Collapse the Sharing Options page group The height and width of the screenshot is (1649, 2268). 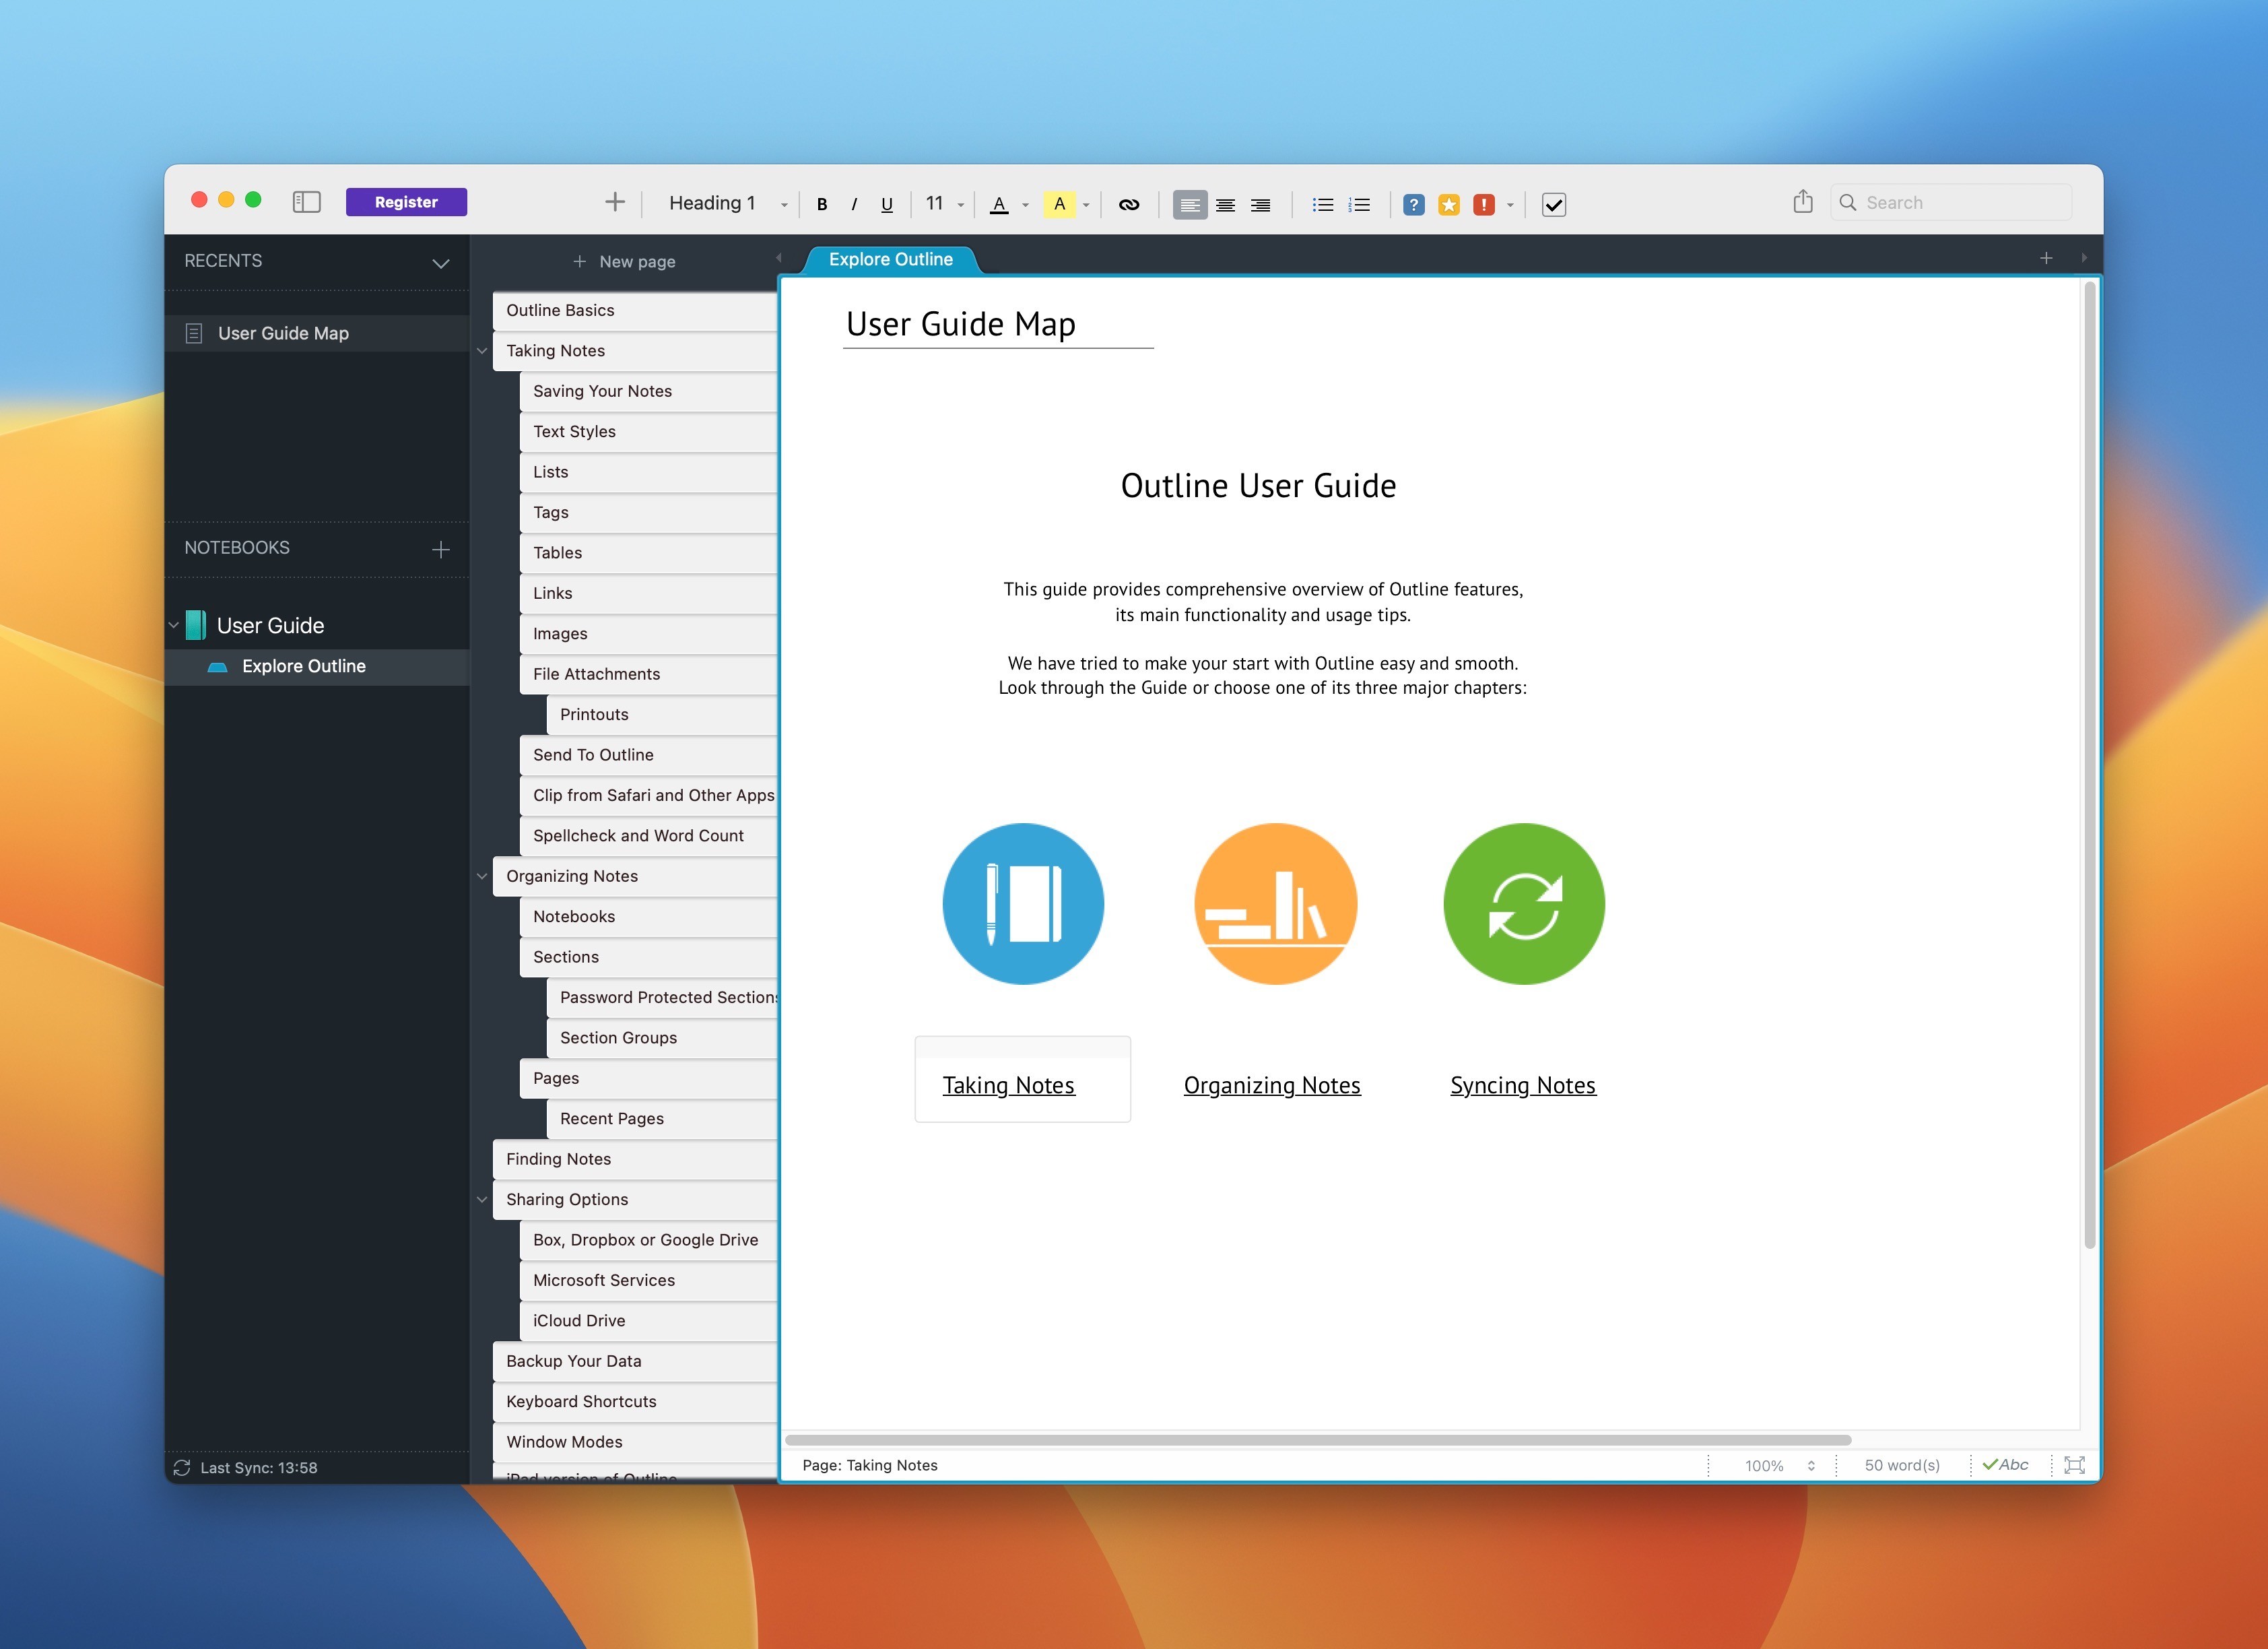(482, 1199)
